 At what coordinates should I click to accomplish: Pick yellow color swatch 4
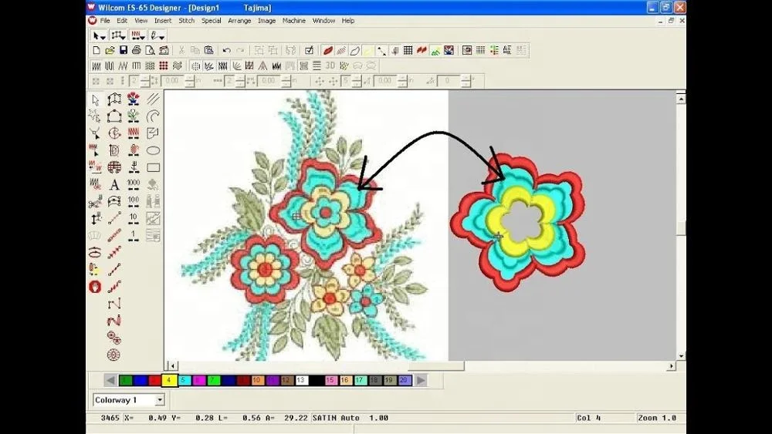169,380
